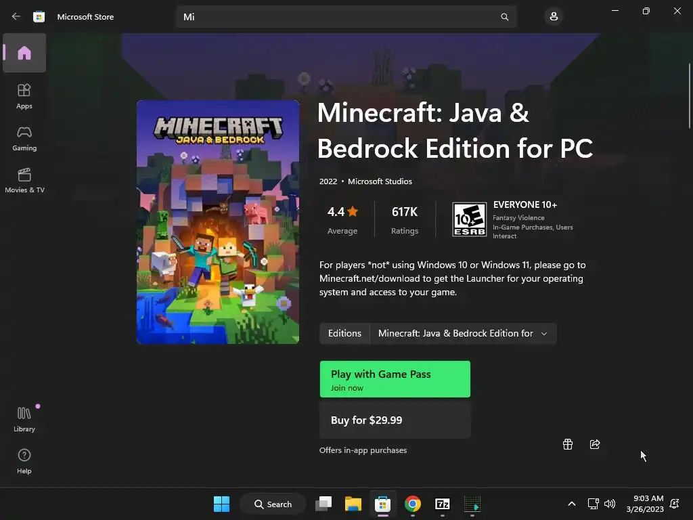Click the search box containing 'Mi'
The height and width of the screenshot is (520, 693).
tap(346, 17)
